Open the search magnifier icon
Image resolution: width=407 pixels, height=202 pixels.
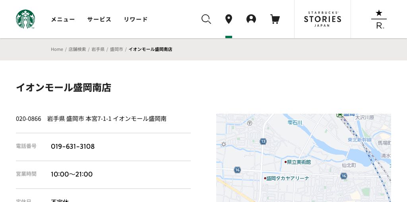point(206,19)
